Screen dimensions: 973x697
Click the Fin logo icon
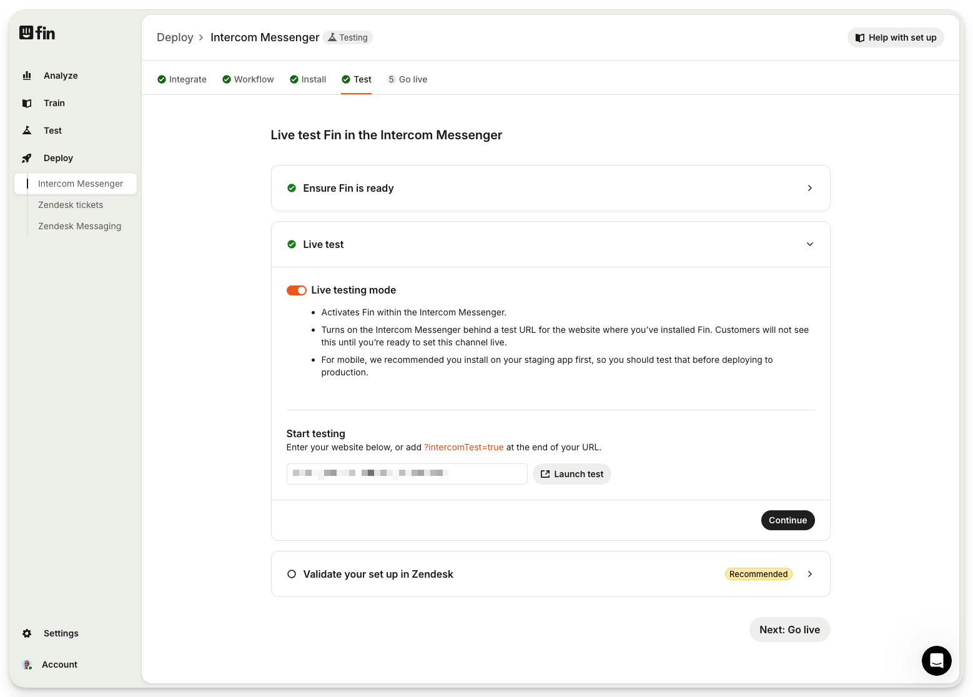[x=26, y=32]
